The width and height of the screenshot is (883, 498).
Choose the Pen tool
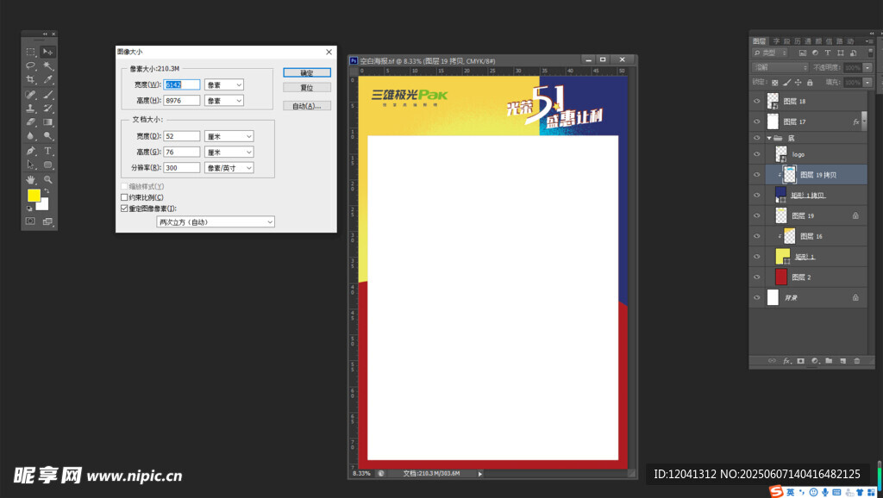30,151
